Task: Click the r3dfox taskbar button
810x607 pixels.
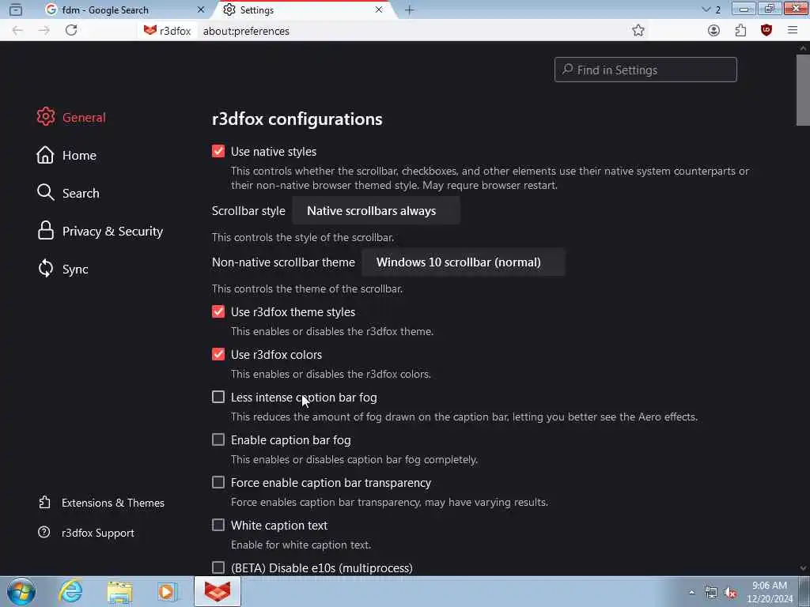Action: coord(218,591)
